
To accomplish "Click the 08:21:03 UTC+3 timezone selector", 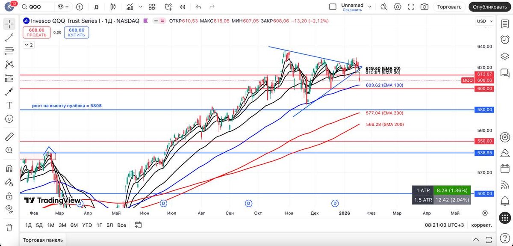I will click(444, 225).
